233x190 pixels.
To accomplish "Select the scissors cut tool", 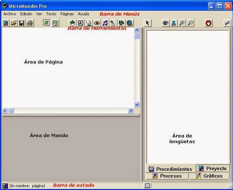I will [x=227, y=23].
